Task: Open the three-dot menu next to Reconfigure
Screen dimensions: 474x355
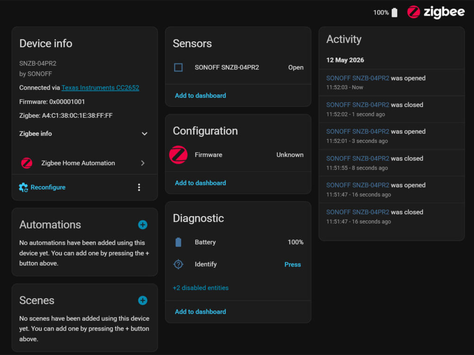Action: [139, 188]
